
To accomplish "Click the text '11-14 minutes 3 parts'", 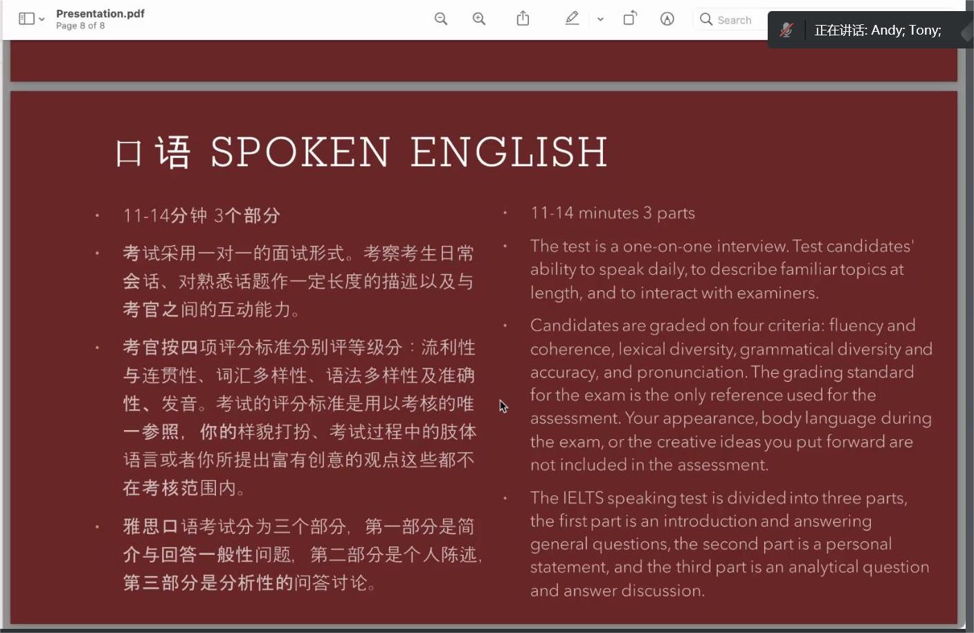I will [x=613, y=213].
